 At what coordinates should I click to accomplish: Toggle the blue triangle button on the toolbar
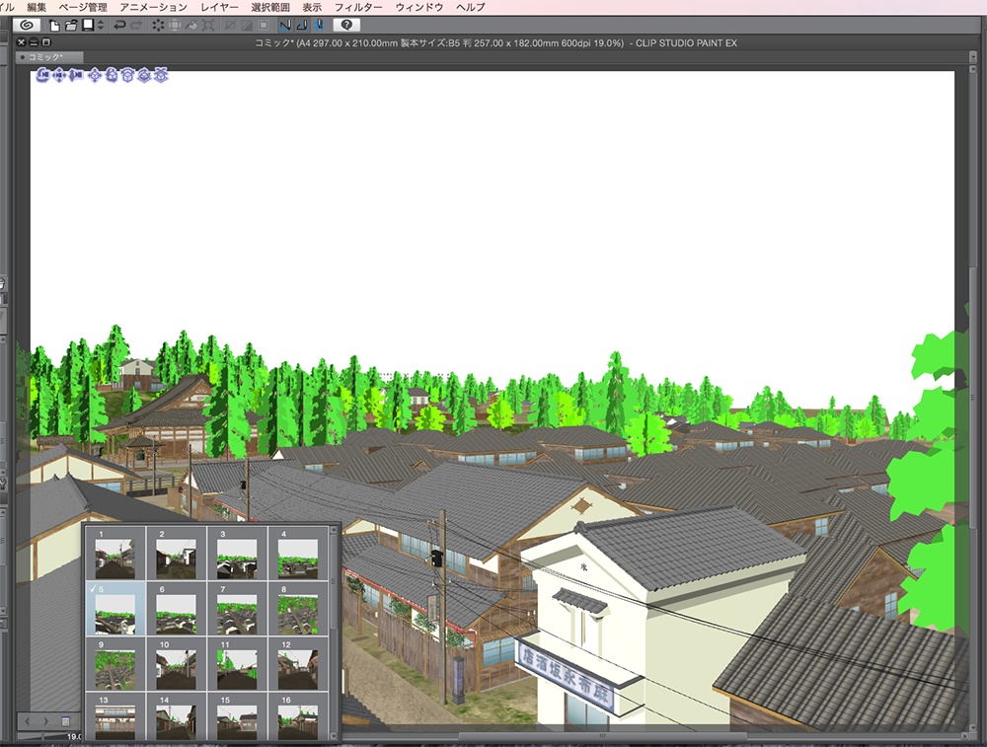(x=303, y=25)
